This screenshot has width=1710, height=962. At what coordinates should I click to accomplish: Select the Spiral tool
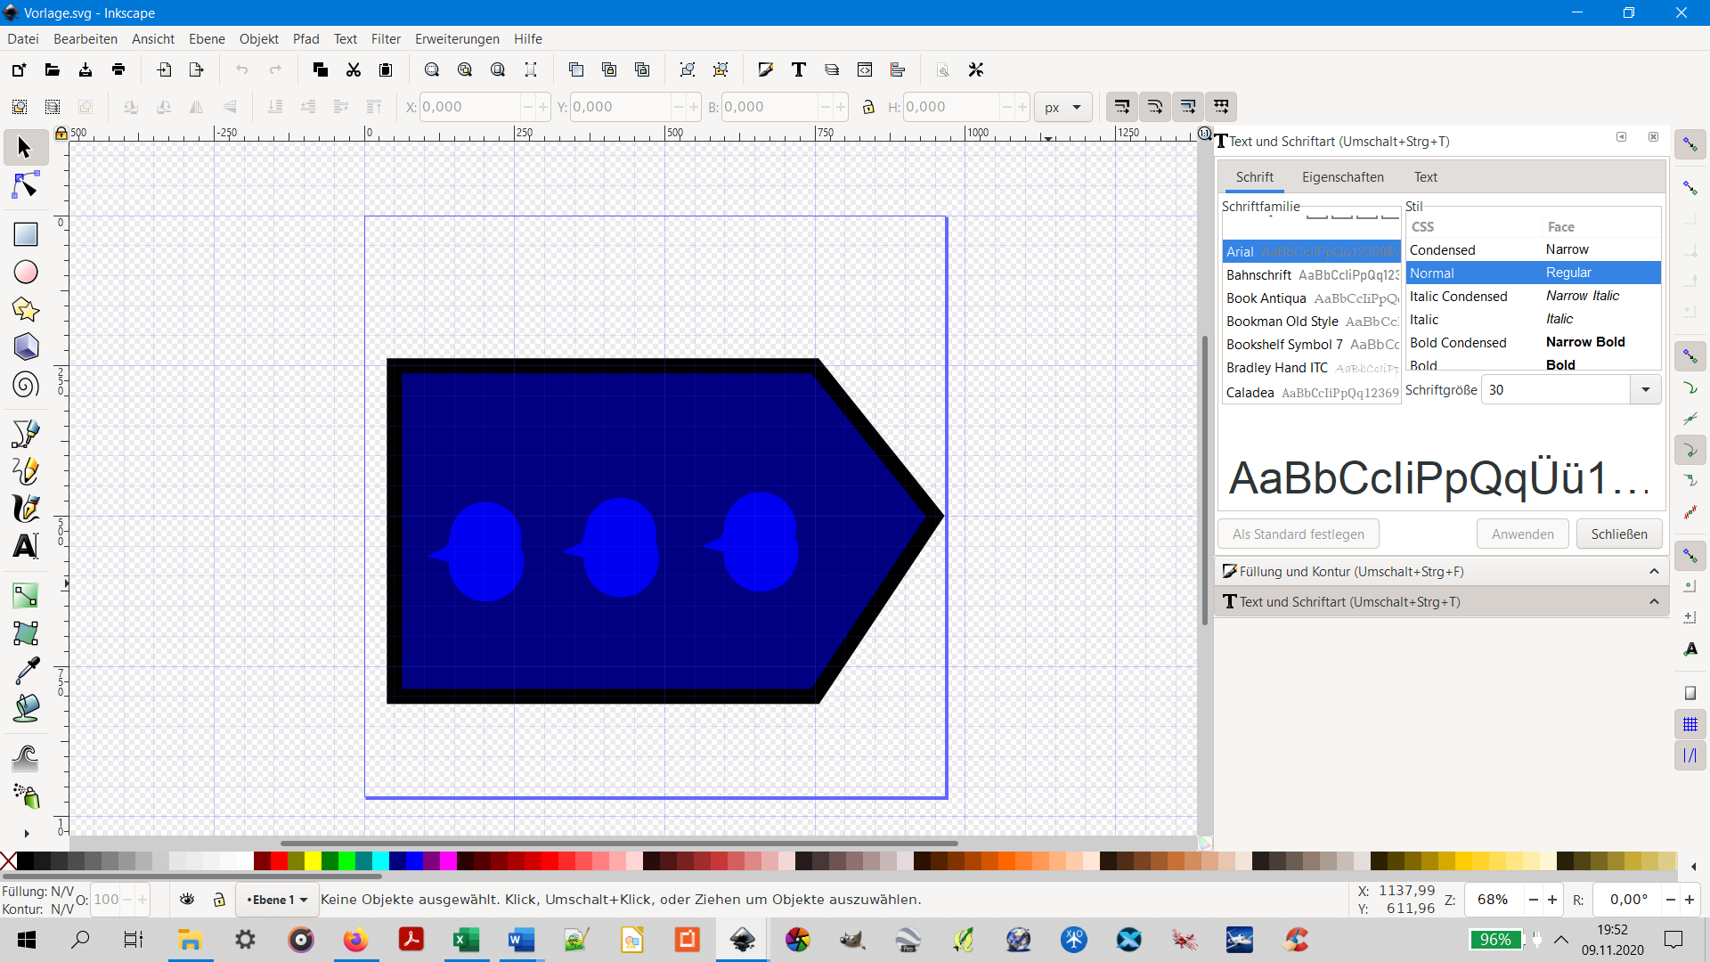[25, 385]
